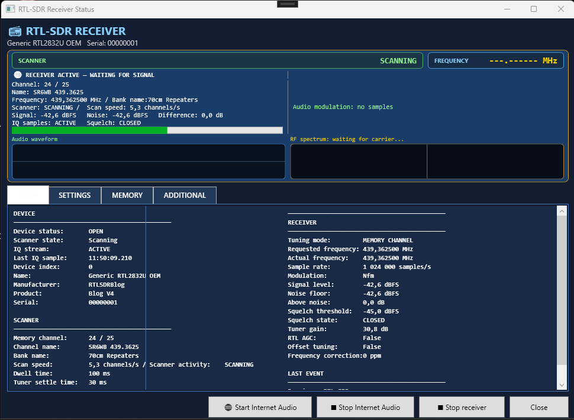Minimize the RTL-SDR Receiver Status window
The width and height of the screenshot is (574, 420).
(x=507, y=9)
